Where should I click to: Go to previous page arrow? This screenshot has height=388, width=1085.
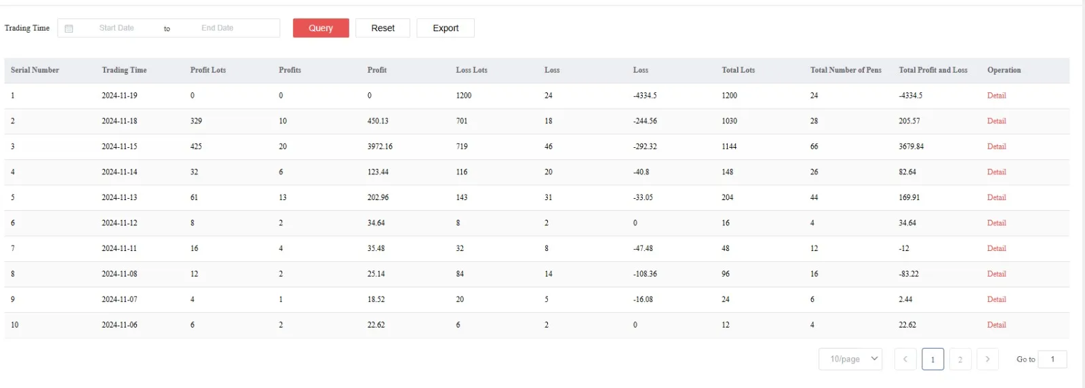905,360
